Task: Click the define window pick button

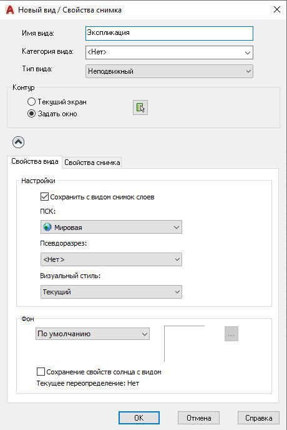Action: 140,107
